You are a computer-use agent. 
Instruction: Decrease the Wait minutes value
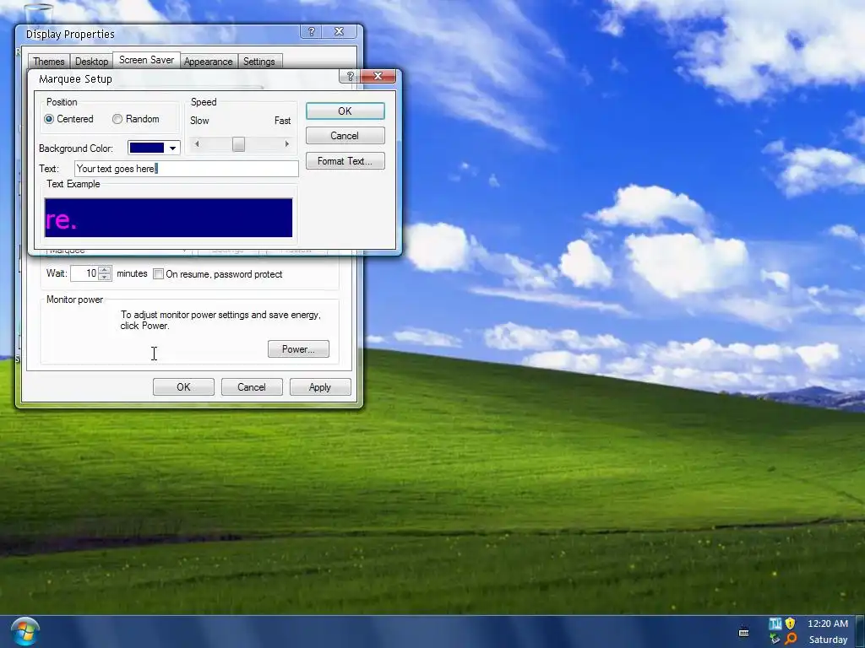(x=104, y=277)
